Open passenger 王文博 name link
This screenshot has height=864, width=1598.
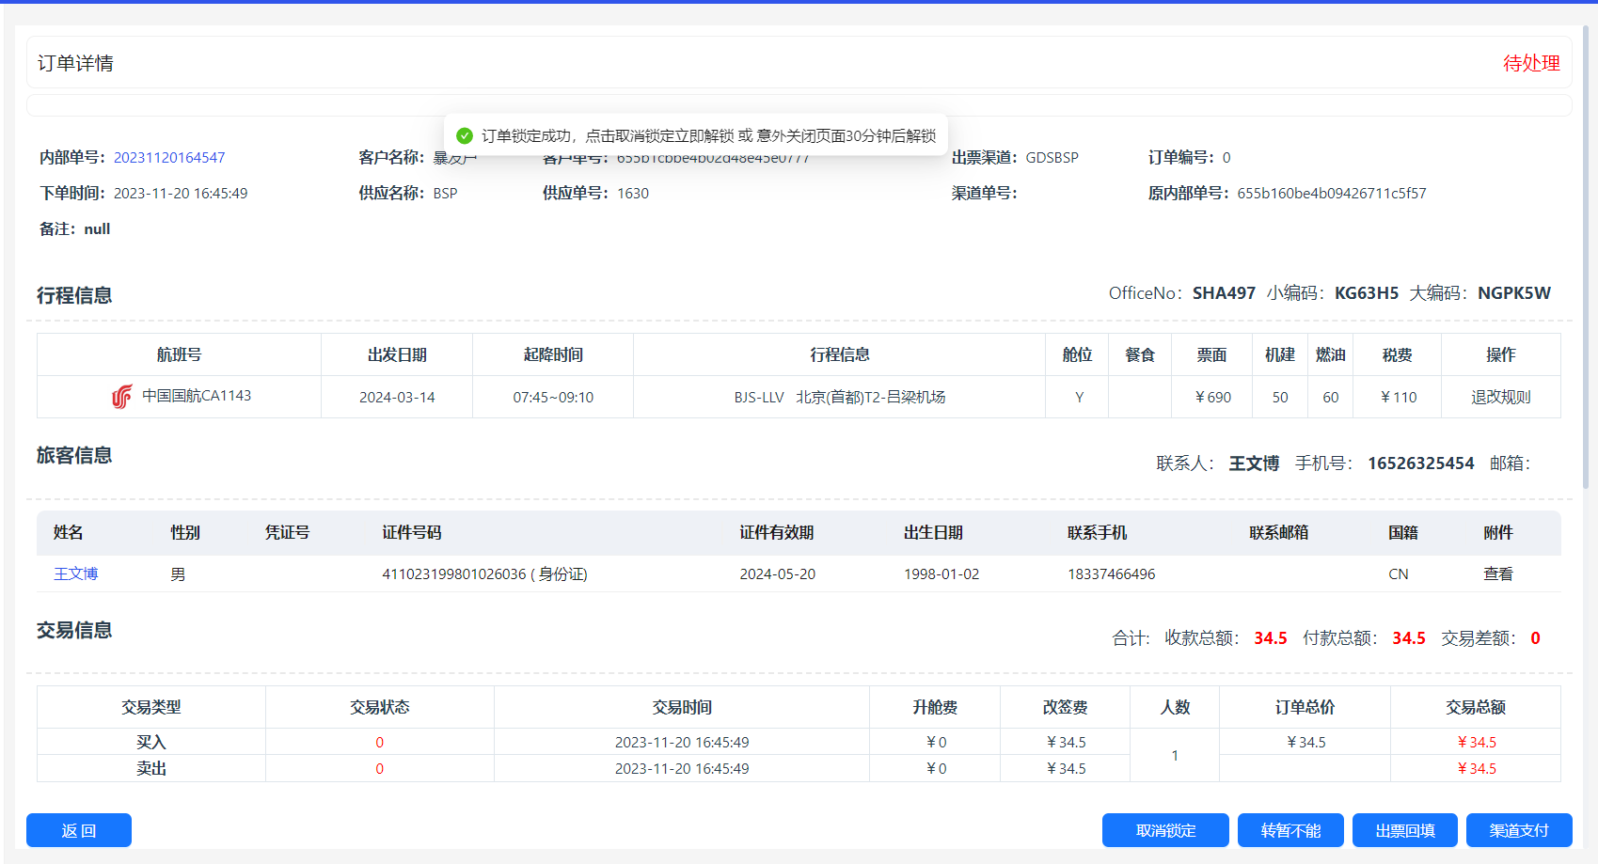coord(76,573)
